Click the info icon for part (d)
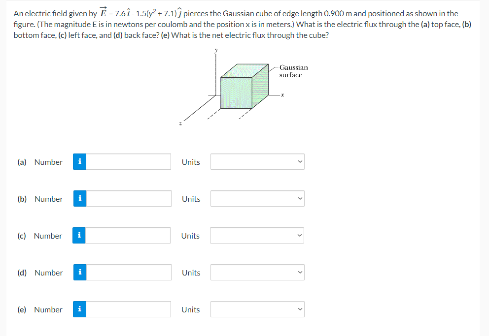This screenshot has height=336, width=489. pos(79,272)
